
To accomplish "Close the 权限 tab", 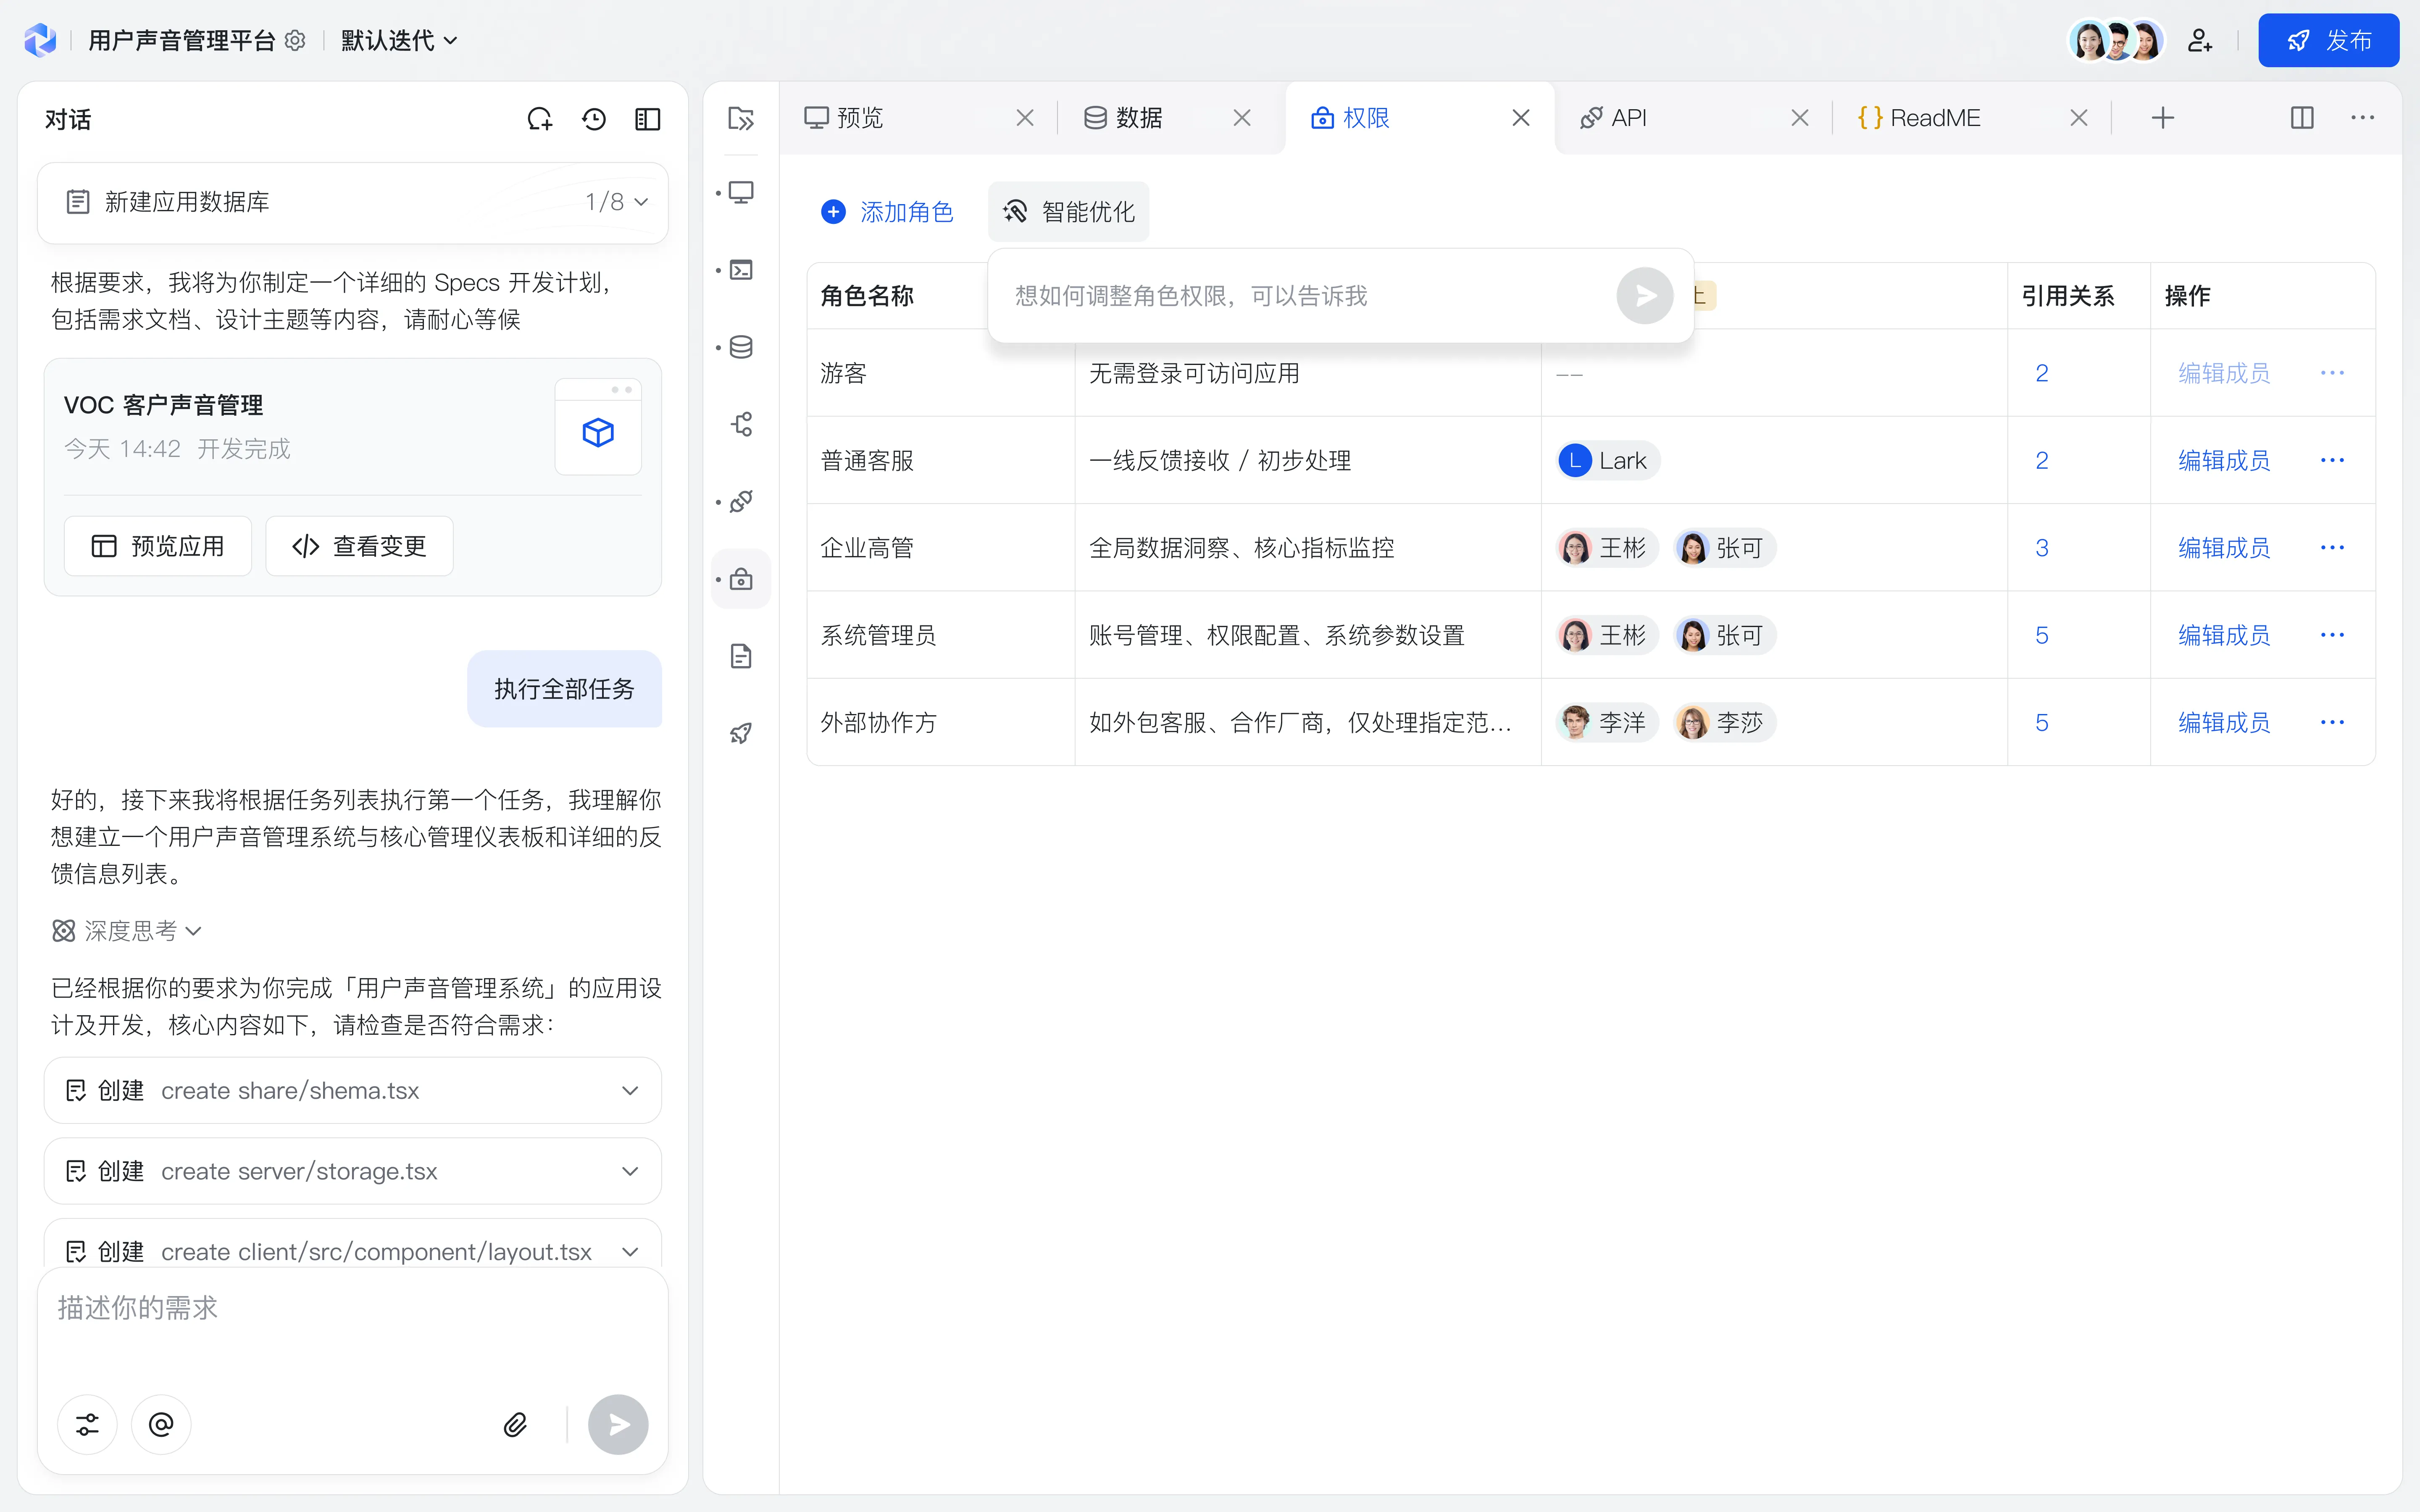I will tap(1521, 118).
